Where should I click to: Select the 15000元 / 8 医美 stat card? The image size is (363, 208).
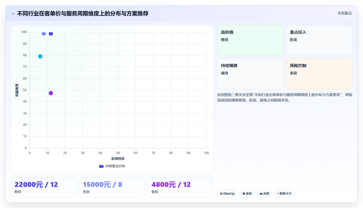click(112, 187)
